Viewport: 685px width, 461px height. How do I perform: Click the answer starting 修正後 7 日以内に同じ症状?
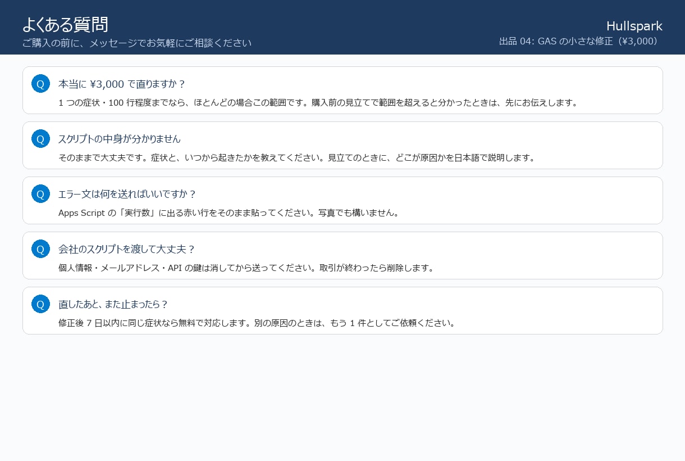pyautogui.click(x=257, y=323)
